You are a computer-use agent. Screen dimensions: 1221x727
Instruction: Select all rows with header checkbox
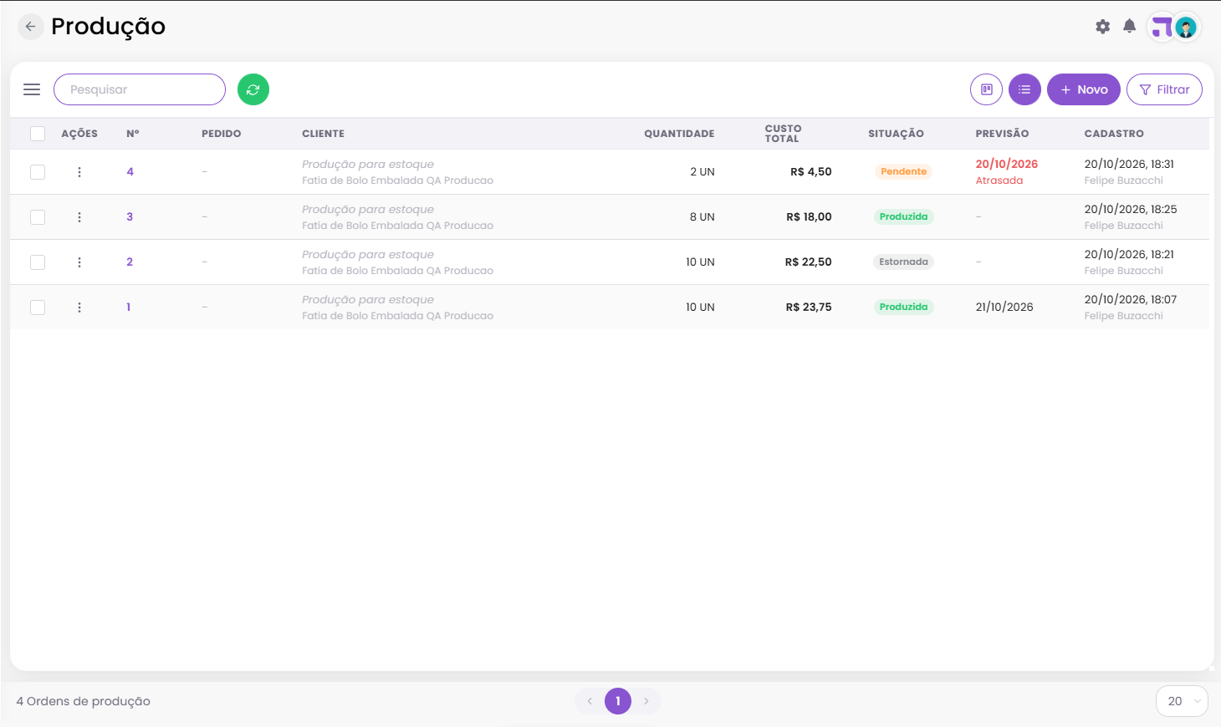[38, 134]
